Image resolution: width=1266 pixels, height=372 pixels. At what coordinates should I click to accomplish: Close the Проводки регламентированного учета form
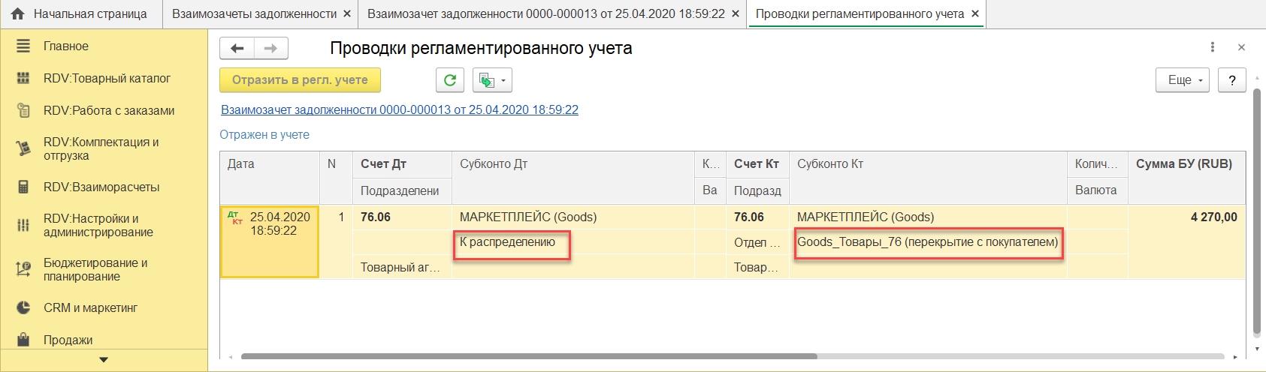pyautogui.click(x=1241, y=47)
